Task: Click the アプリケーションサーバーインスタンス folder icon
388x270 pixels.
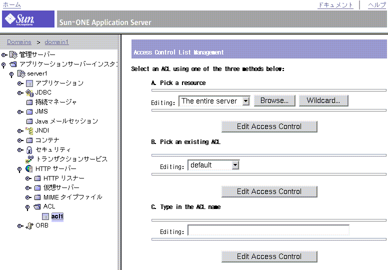Action: click(13, 64)
